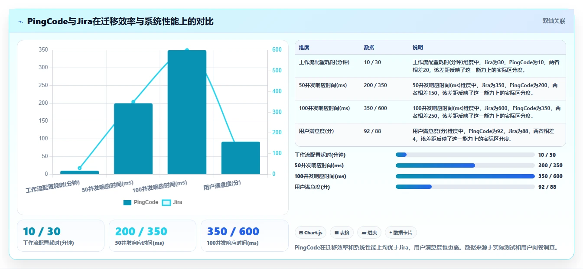
Task: Click the 350 / 600 summary card
Action: tap(244, 236)
